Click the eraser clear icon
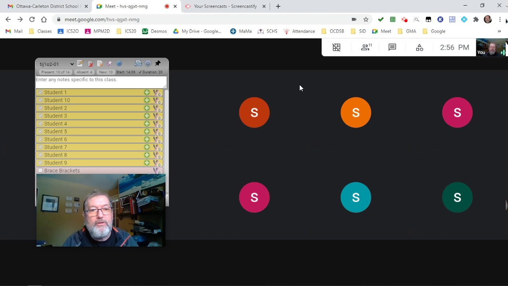The image size is (508, 286). (x=109, y=64)
